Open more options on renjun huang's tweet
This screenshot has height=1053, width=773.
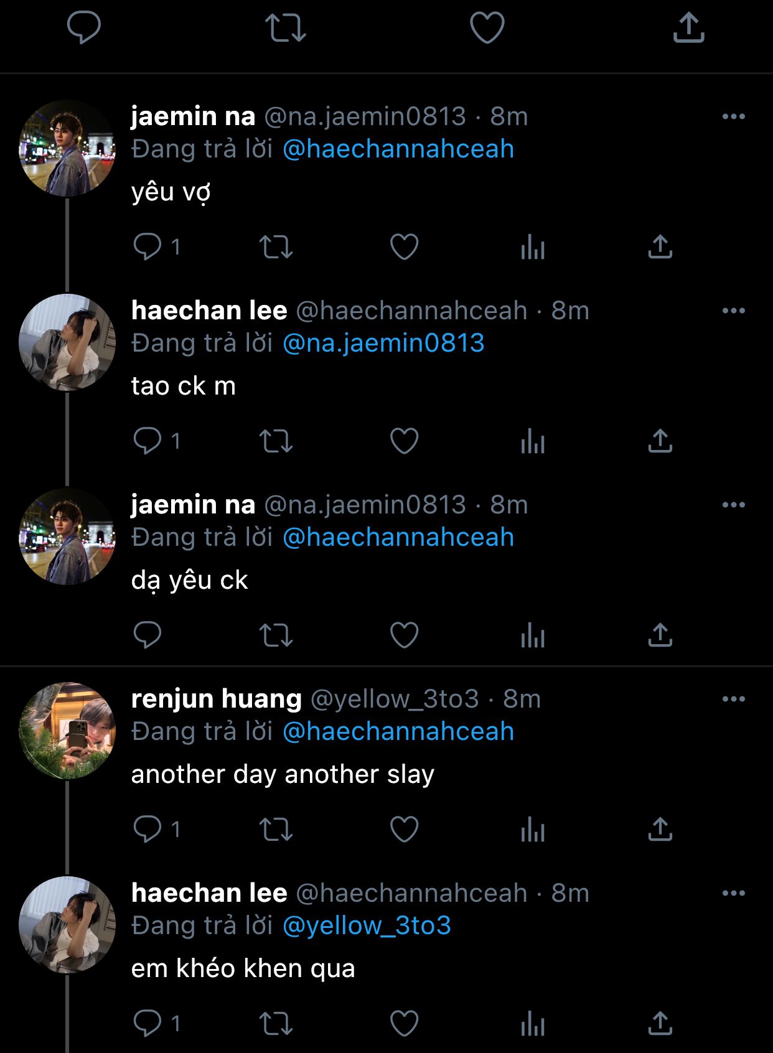[x=734, y=699]
